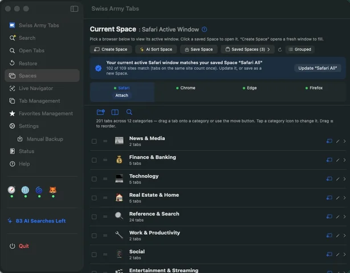Click the Firefox fox icon in sidebar

point(53,190)
